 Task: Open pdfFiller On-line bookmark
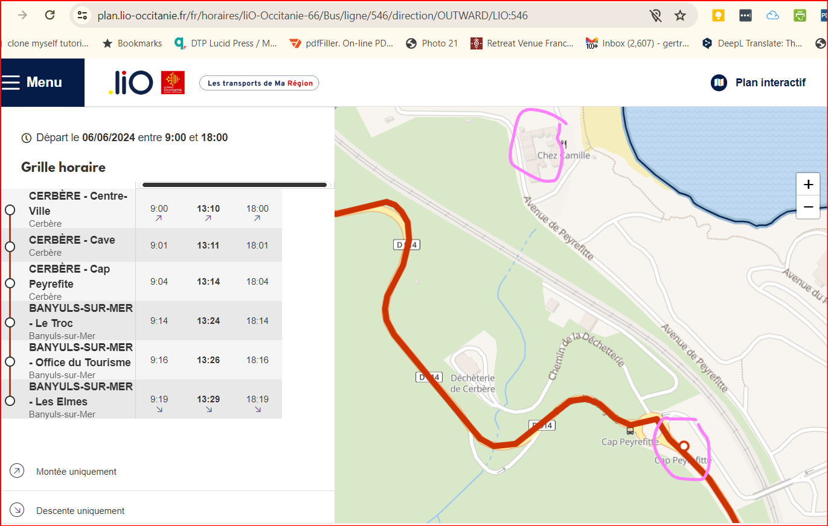pyautogui.click(x=341, y=43)
